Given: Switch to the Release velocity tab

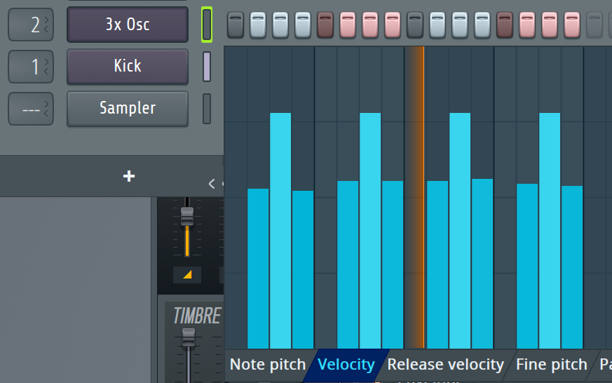Looking at the screenshot, I should (445, 365).
